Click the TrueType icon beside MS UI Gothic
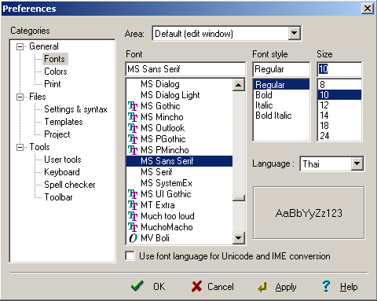The image size is (377, 301). click(133, 194)
